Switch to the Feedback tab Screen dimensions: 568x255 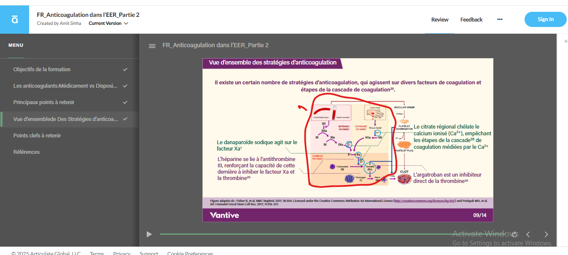pyautogui.click(x=471, y=19)
